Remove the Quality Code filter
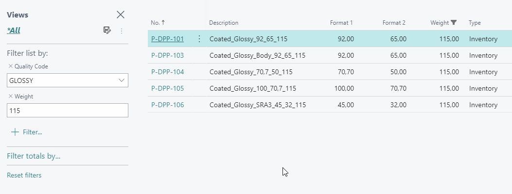Image resolution: width=512 pixels, height=194 pixels. click(10, 66)
